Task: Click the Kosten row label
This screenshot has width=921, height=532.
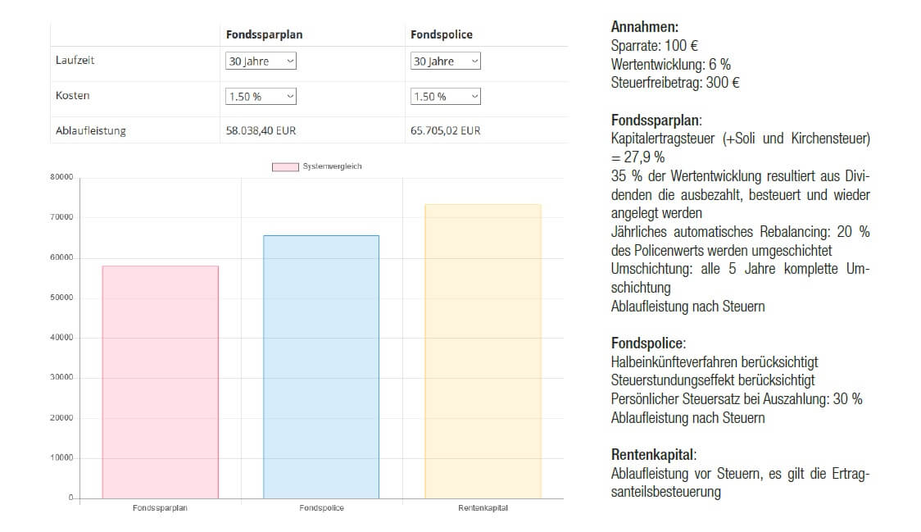Action: pyautogui.click(x=73, y=95)
